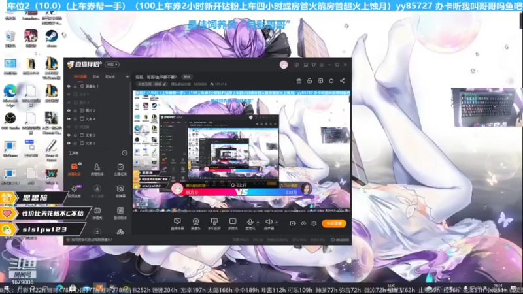Open the Steam desktop icon
523x294 pixels.
52,39
